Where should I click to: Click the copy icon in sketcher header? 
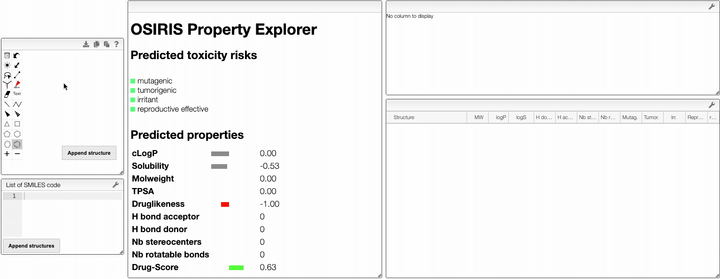96,44
